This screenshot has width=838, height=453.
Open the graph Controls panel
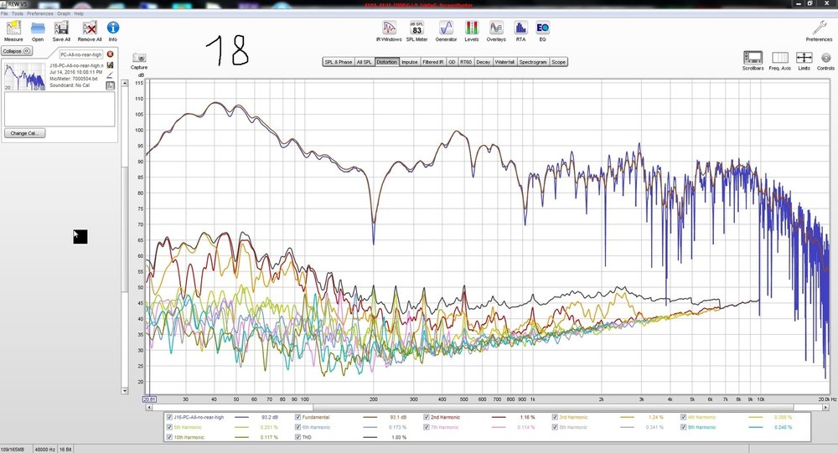tap(825, 58)
